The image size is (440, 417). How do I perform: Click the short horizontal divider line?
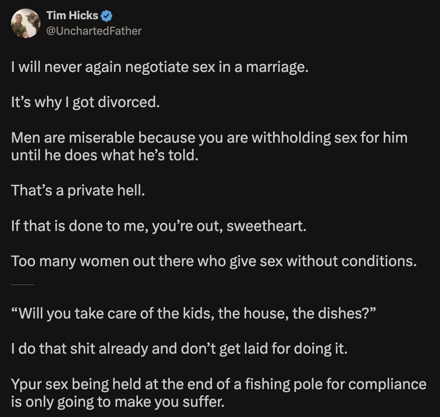(22, 284)
